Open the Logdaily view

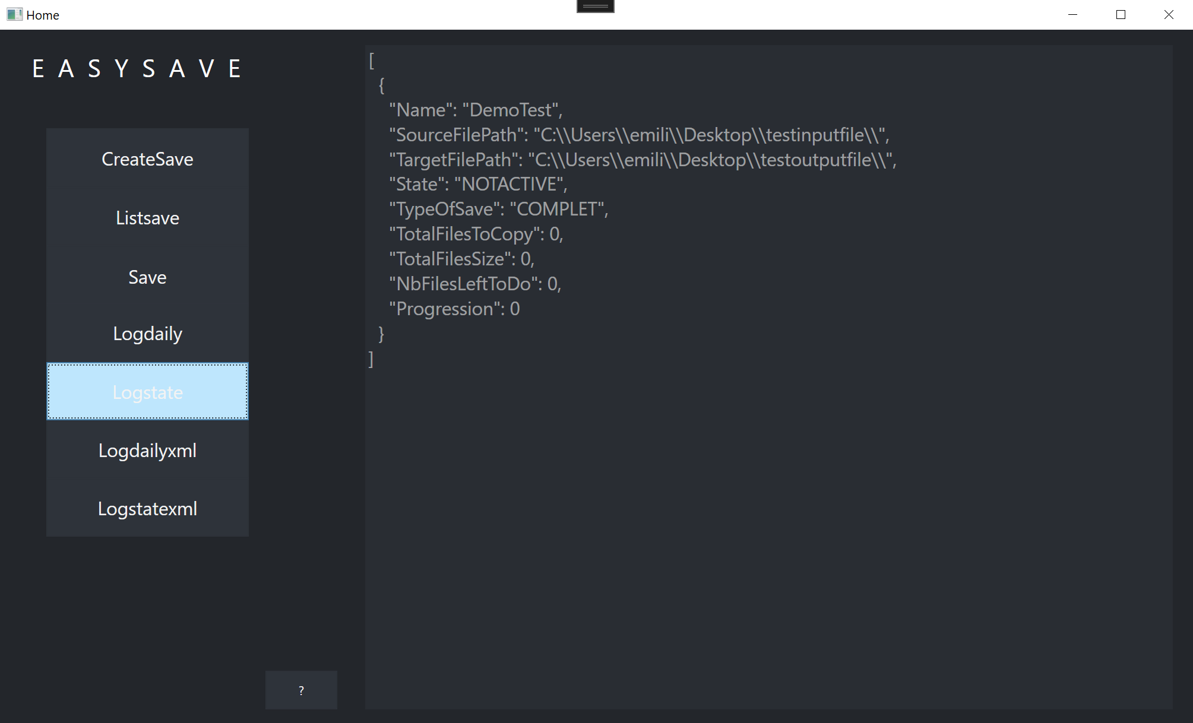pyautogui.click(x=147, y=333)
